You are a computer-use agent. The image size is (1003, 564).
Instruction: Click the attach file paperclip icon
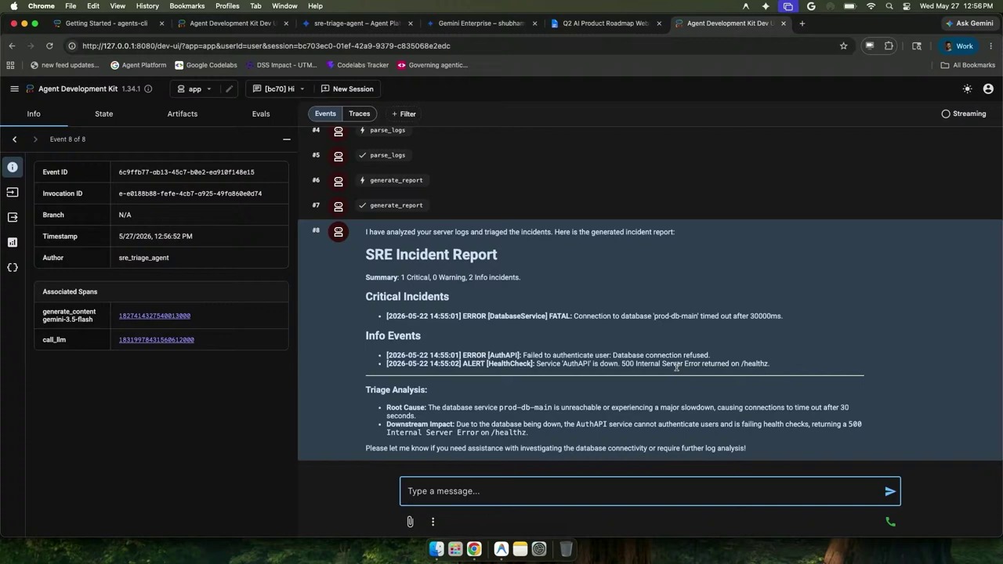click(x=410, y=521)
